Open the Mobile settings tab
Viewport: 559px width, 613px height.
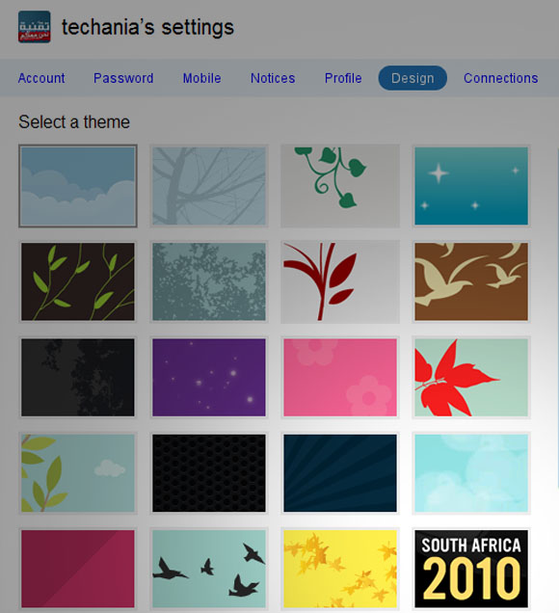202,78
